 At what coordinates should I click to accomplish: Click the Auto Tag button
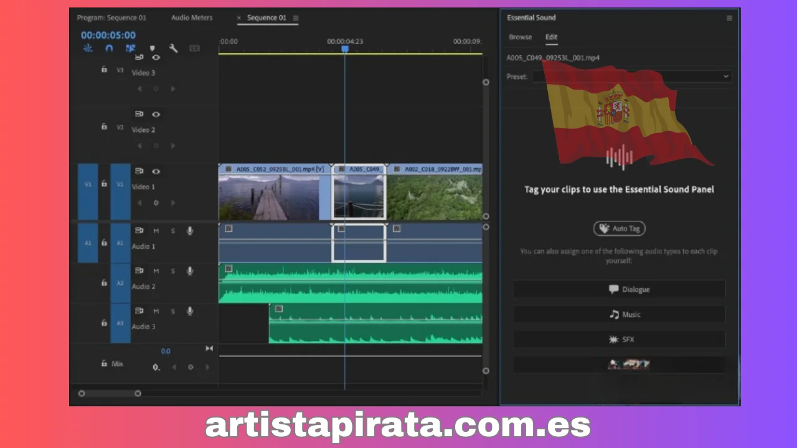pos(620,228)
